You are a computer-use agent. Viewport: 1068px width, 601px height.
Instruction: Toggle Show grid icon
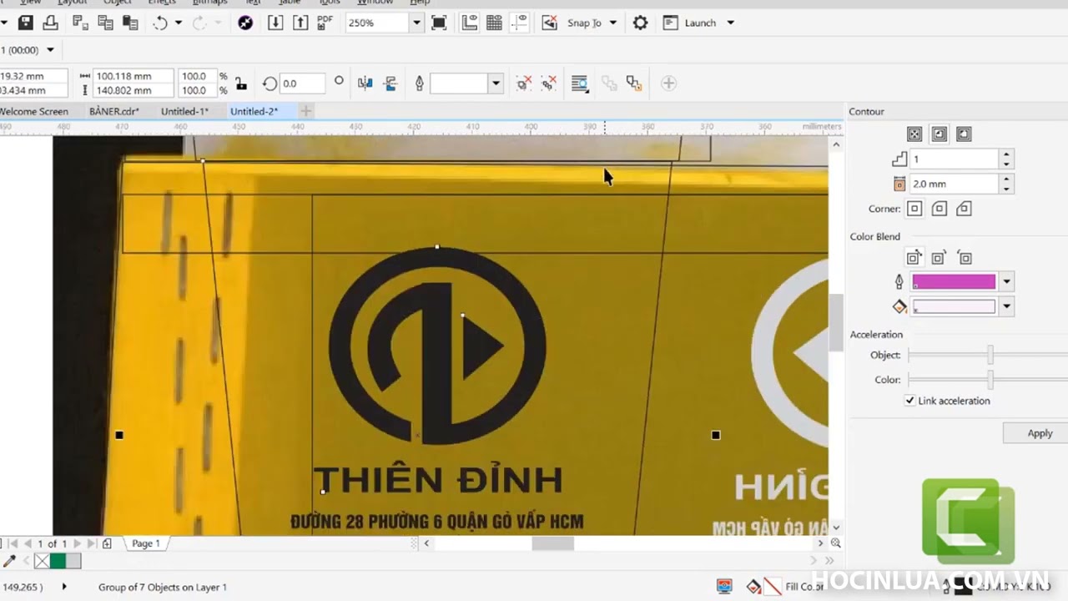pyautogui.click(x=494, y=23)
